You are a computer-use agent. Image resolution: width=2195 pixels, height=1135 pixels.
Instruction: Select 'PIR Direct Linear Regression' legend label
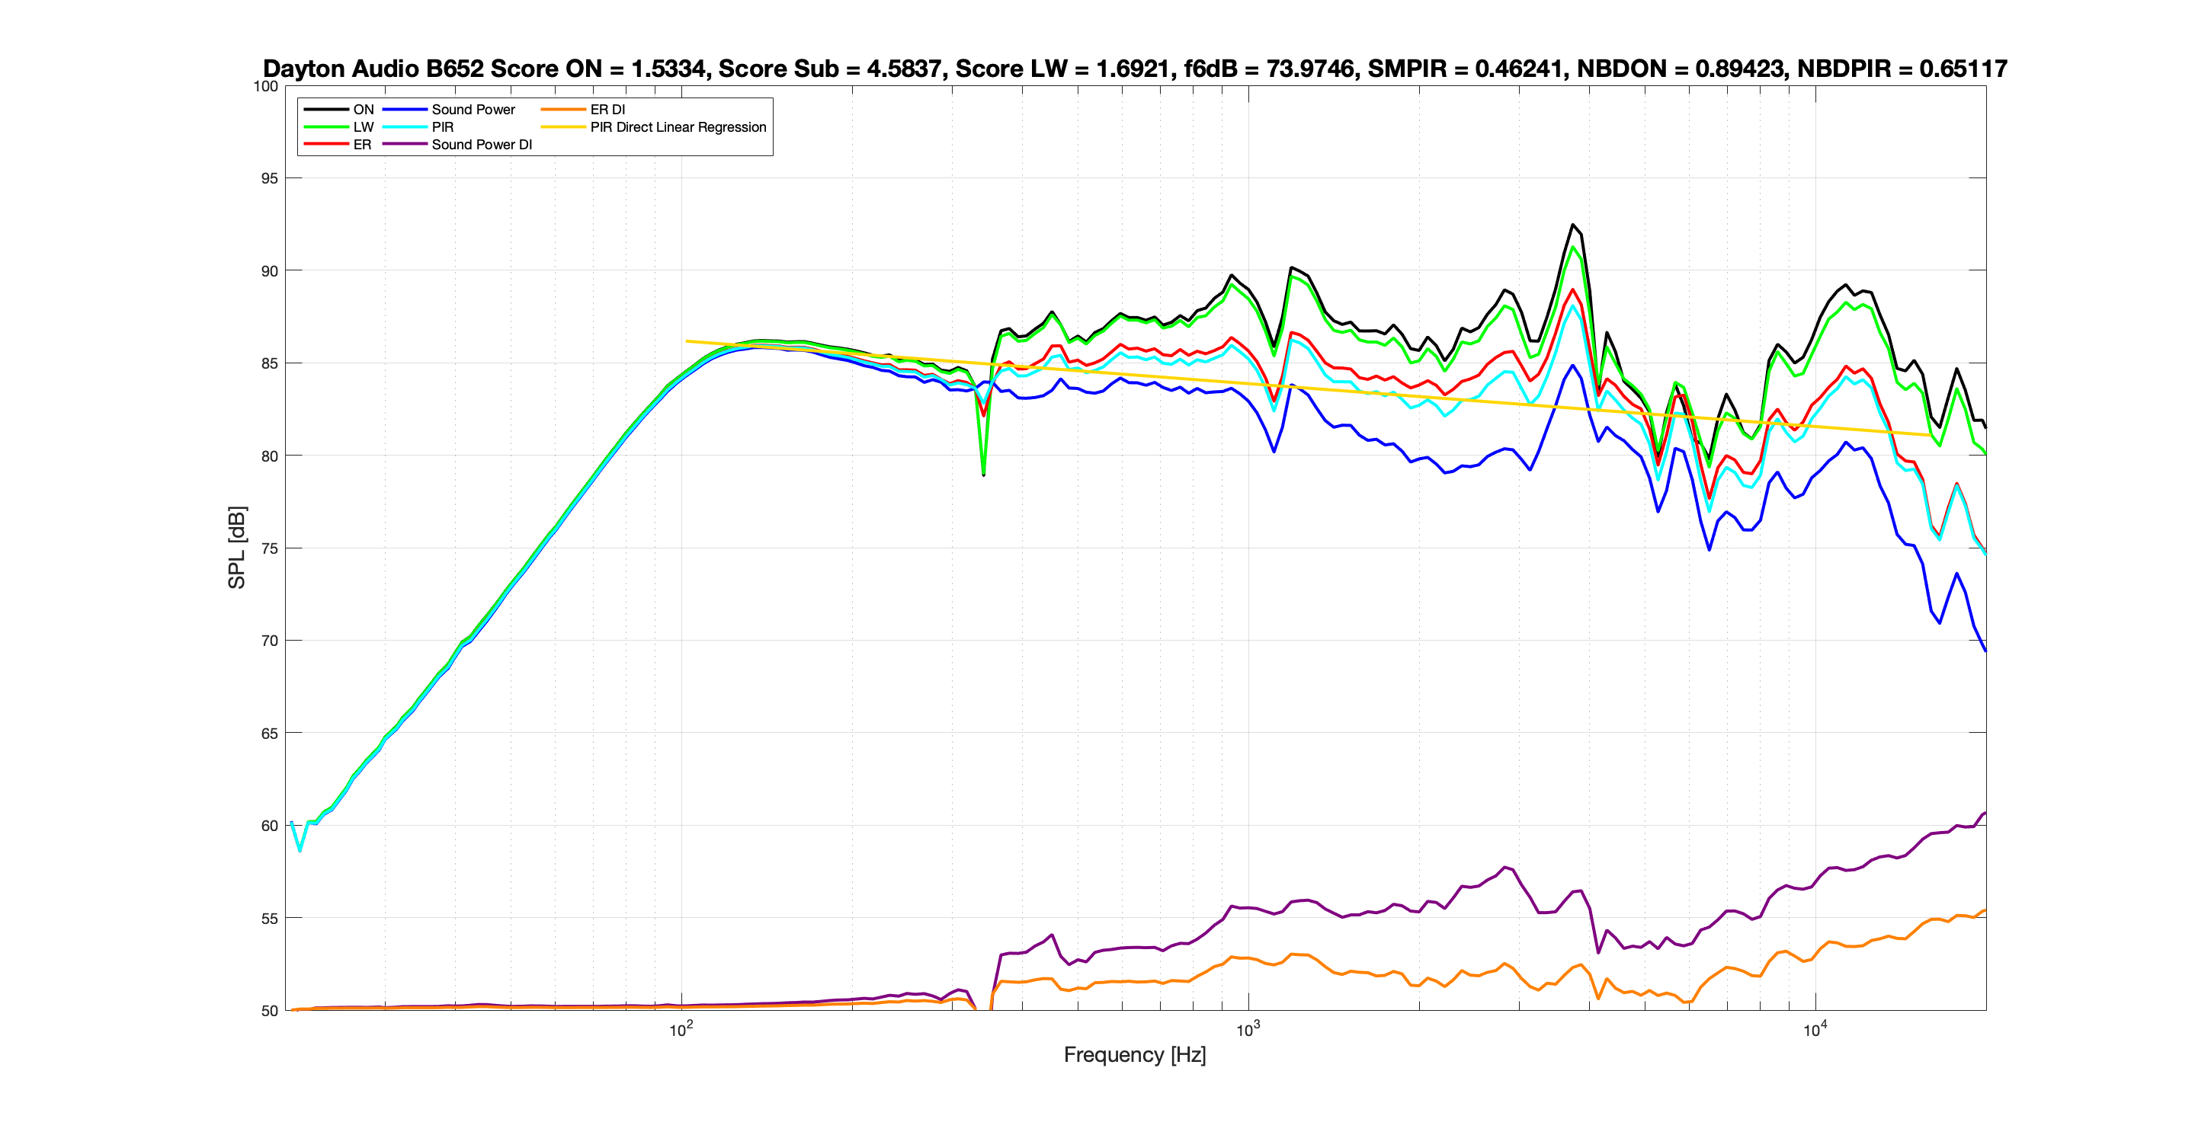pyautogui.click(x=678, y=127)
